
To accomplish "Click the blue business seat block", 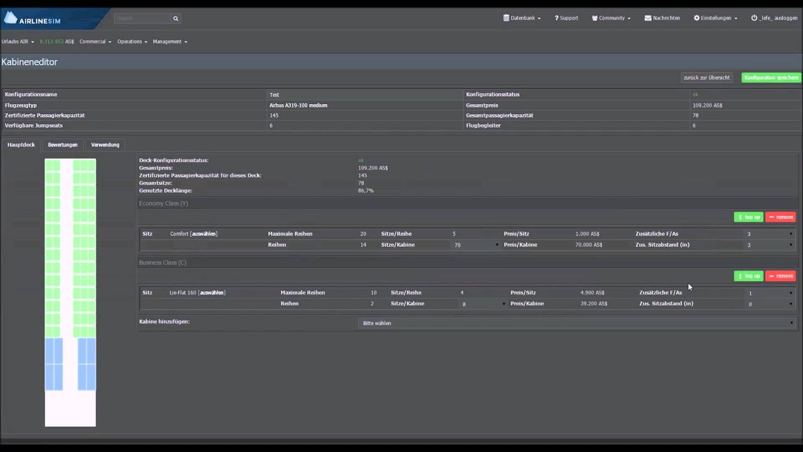I will coord(70,364).
